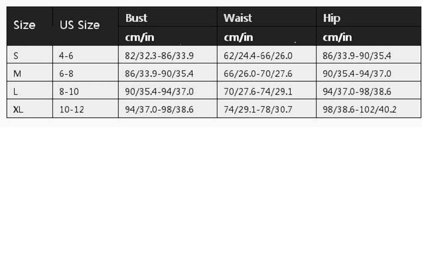Click the cm/in label under Waist
Screen dimensions: 422x273
tap(238, 37)
